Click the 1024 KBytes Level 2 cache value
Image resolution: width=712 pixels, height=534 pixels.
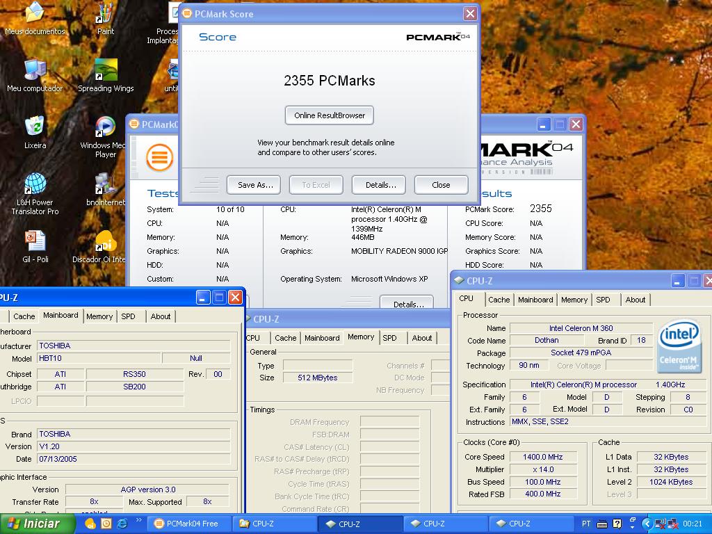pos(671,482)
